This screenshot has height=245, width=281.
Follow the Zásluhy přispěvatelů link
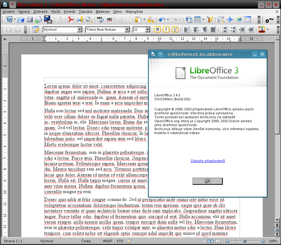tap(208, 161)
